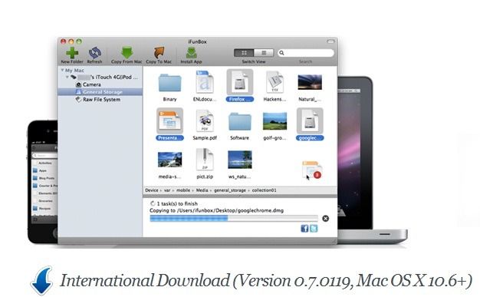Cancel the googlechrome.dmg copy task
Screen dimensions: 480x297
325,219
